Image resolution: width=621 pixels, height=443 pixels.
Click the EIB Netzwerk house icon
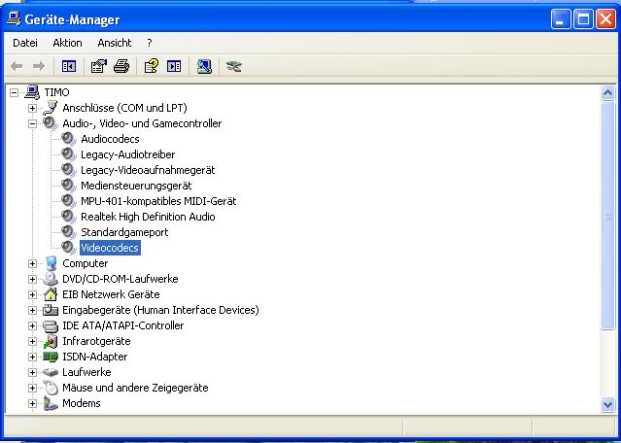51,294
